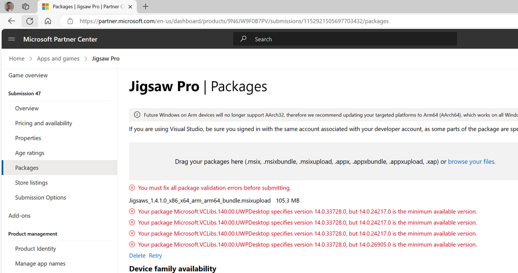This screenshot has height=273, width=518.
Task: Click the 105.3 MB file size text
Action: coord(287,201)
